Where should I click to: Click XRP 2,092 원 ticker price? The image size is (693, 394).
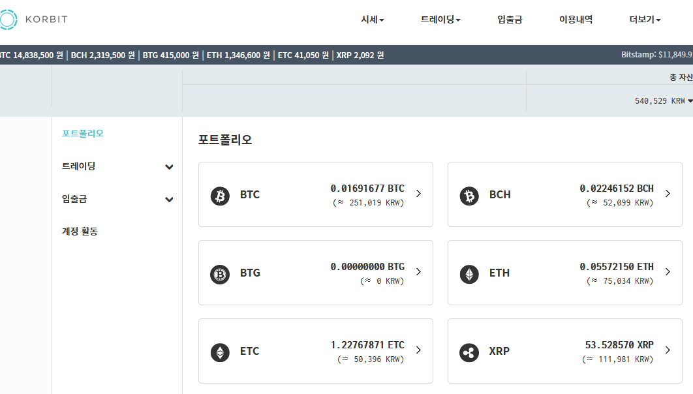(x=360, y=55)
